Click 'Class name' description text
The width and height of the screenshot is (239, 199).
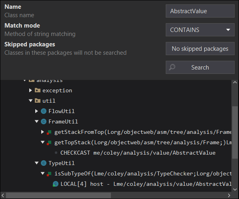[19, 15]
